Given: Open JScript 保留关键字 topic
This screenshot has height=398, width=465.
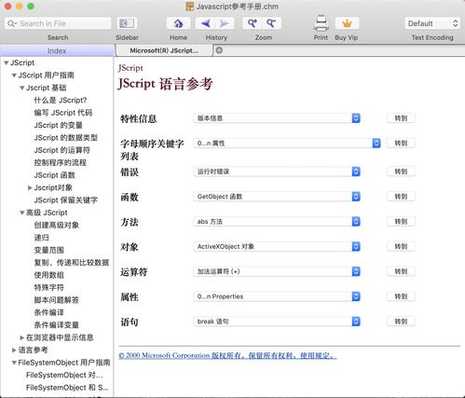Looking at the screenshot, I should [65, 200].
